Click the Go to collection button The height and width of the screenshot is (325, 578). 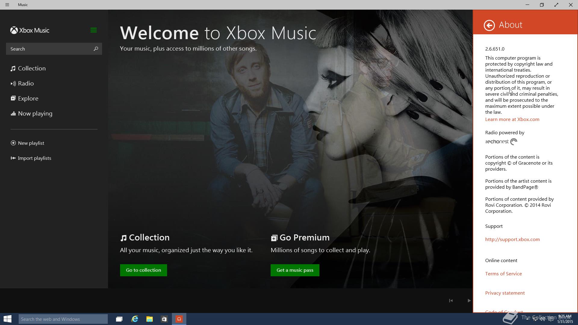[144, 270]
